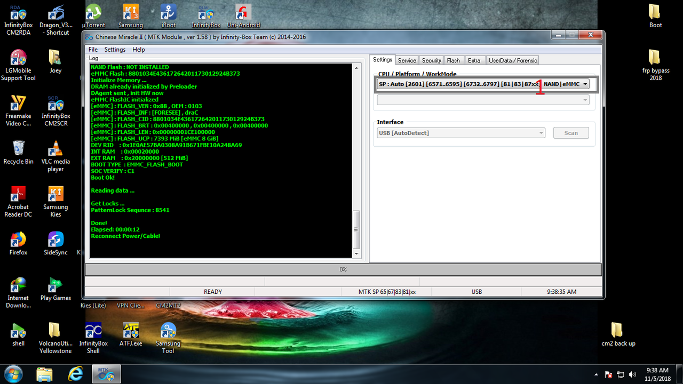This screenshot has height=384, width=683.
Task: Open the Help menu
Action: pos(139,50)
